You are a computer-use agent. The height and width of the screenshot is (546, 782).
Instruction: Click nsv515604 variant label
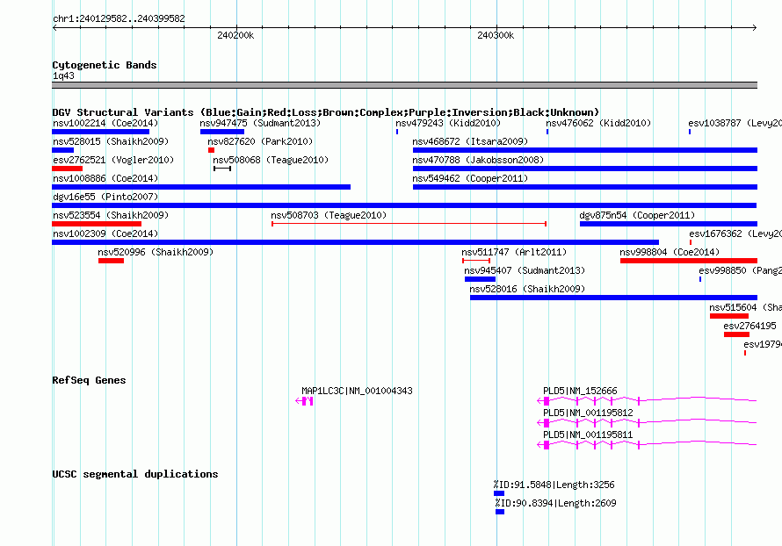point(746,307)
